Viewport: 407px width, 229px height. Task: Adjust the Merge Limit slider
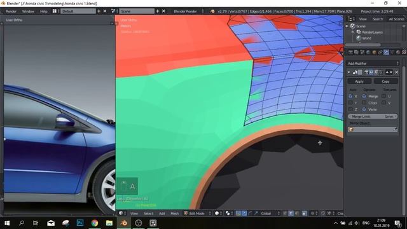[x=373, y=116]
